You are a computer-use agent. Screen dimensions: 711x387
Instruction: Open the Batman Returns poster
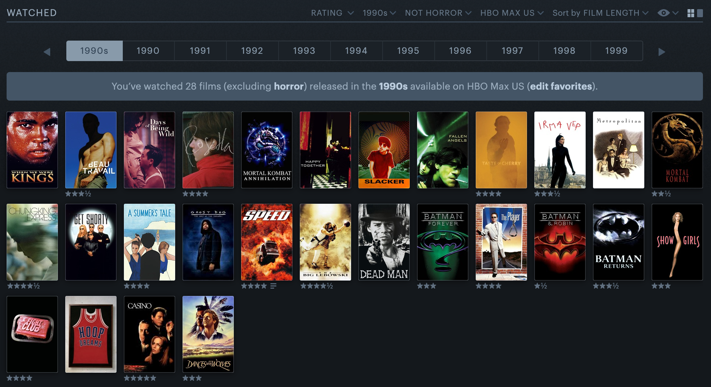point(619,242)
